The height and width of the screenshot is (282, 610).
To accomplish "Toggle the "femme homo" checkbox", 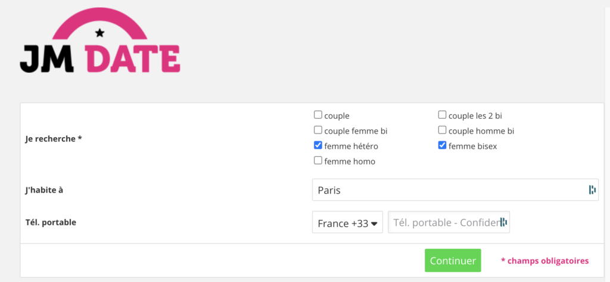I will coord(318,160).
